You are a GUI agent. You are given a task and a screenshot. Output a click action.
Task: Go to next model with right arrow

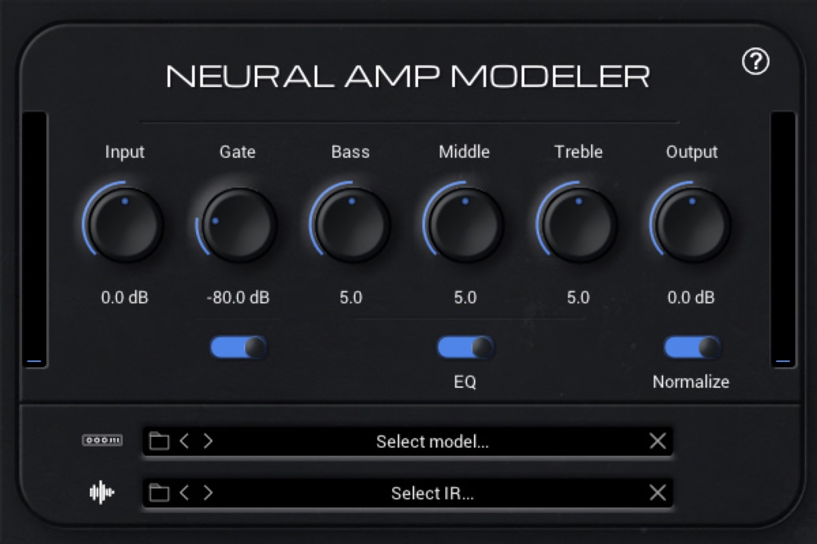point(208,441)
